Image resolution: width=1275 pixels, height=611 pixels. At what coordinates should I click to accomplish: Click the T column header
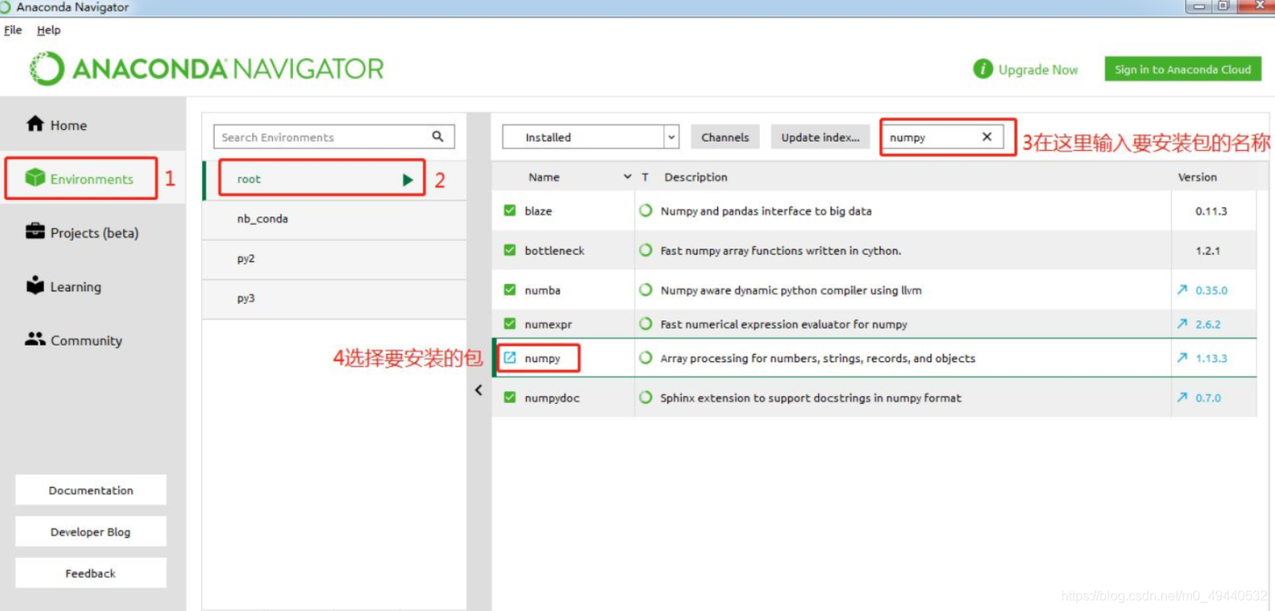[645, 177]
